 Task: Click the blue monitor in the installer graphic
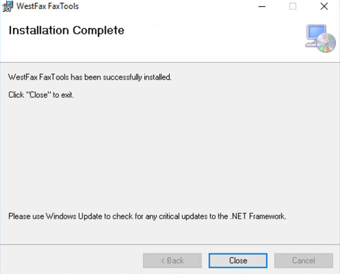click(x=317, y=32)
